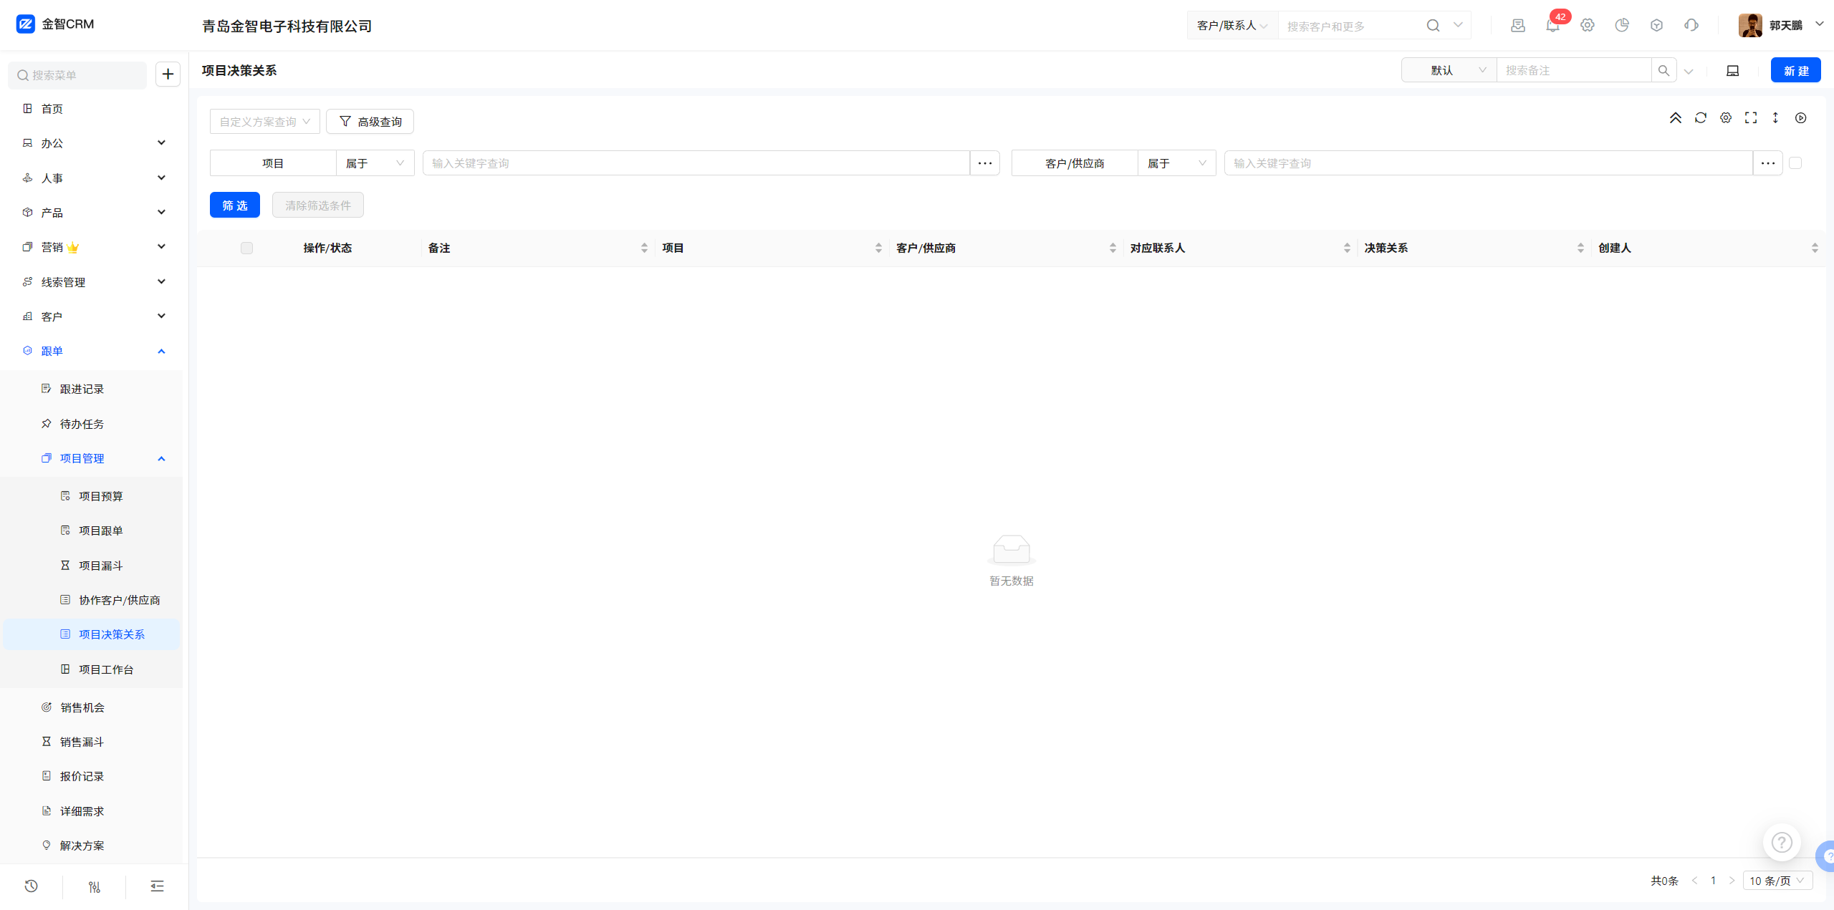Toggle the checkbox right of filter row
This screenshot has width=1834, height=910.
point(1795,163)
